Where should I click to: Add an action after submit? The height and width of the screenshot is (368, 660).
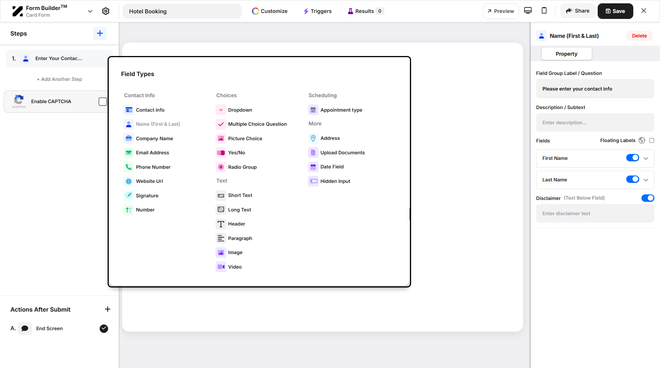pyautogui.click(x=108, y=309)
